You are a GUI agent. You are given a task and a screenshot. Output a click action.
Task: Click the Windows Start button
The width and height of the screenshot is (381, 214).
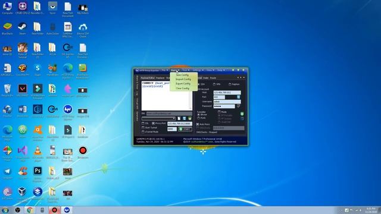point(5,210)
